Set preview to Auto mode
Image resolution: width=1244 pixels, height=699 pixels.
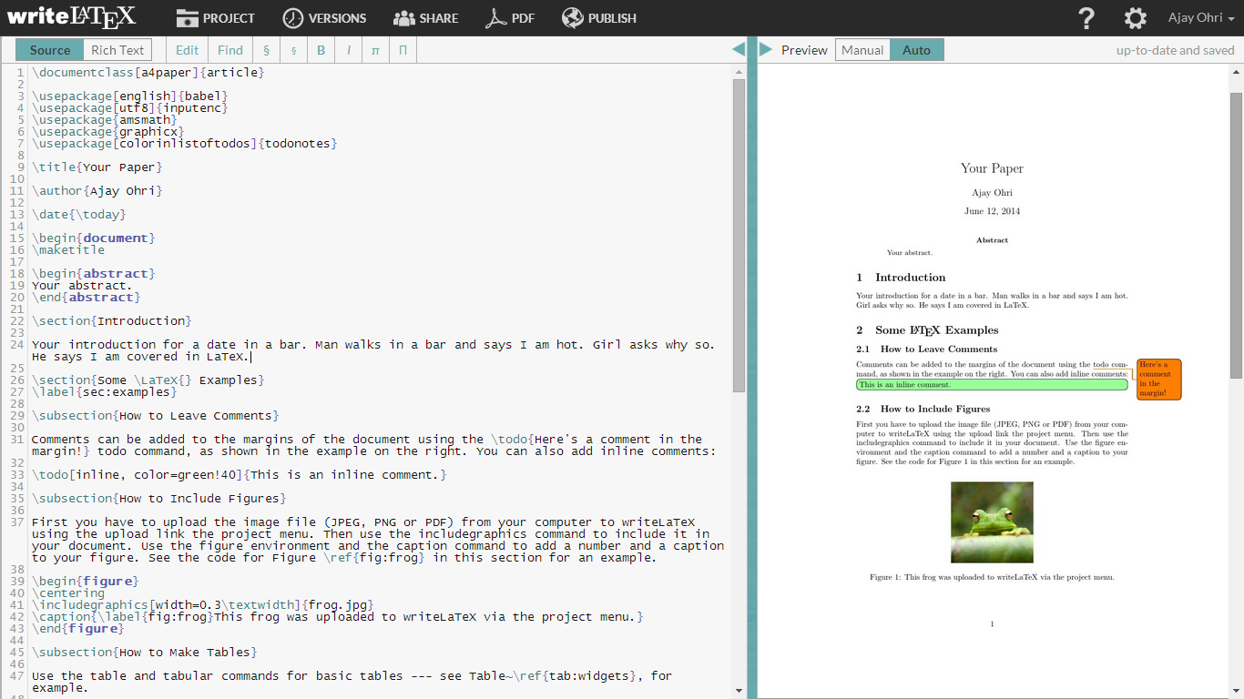[x=916, y=50]
